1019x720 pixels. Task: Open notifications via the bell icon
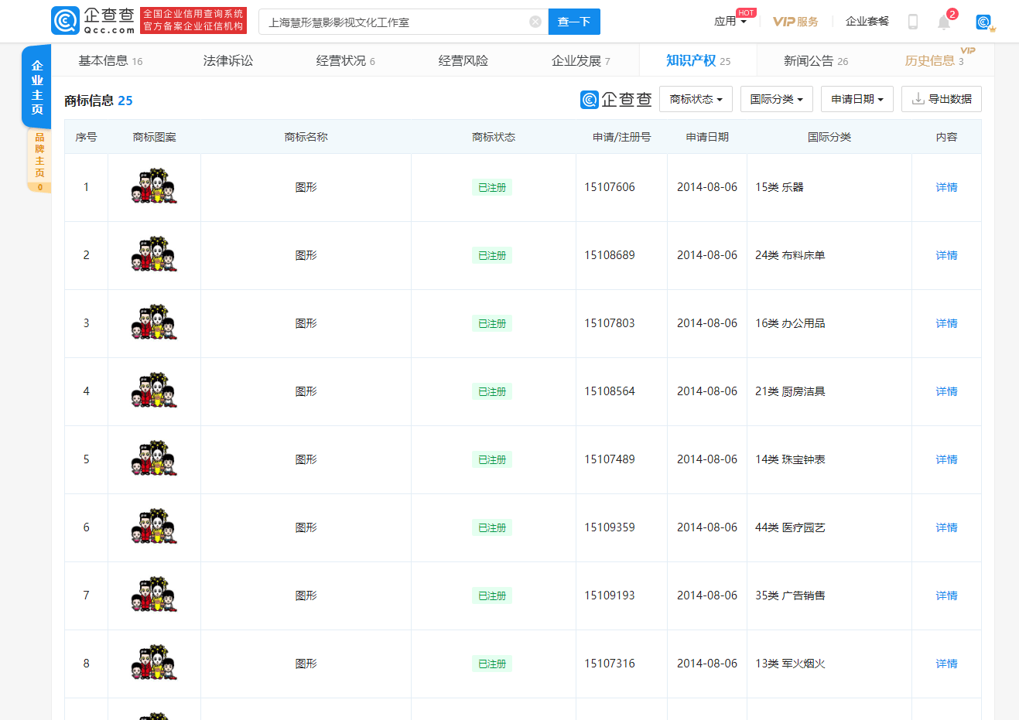coord(944,22)
